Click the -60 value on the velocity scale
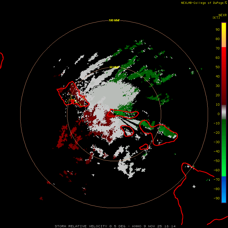 (217, 170)
